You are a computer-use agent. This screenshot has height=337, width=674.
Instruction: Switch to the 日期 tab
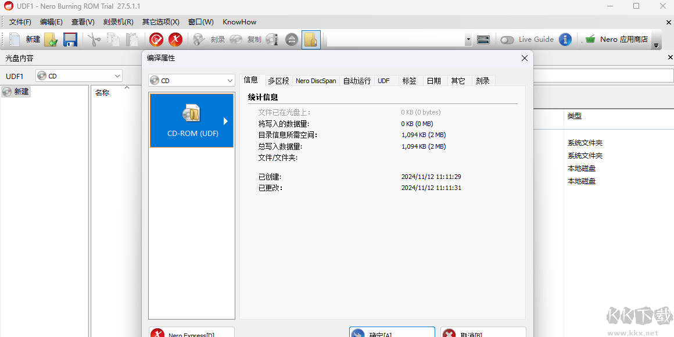pos(434,81)
